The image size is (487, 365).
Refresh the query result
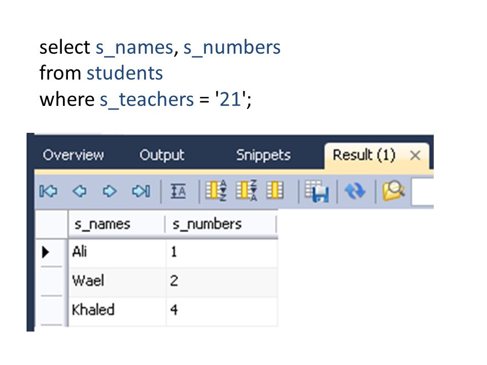coord(355,191)
